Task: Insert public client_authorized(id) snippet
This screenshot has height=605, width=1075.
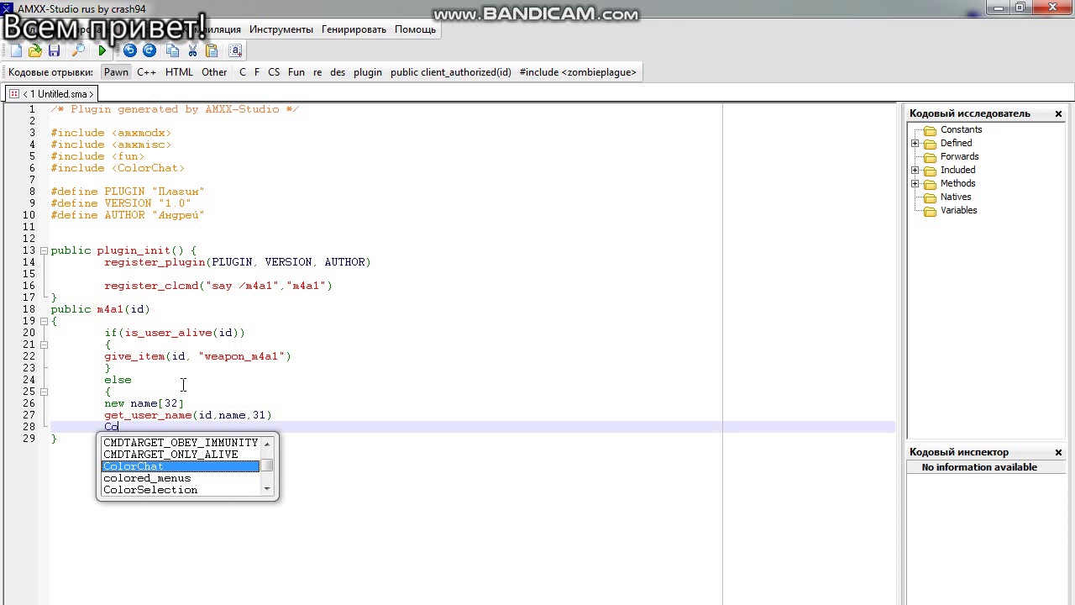Action: (451, 72)
